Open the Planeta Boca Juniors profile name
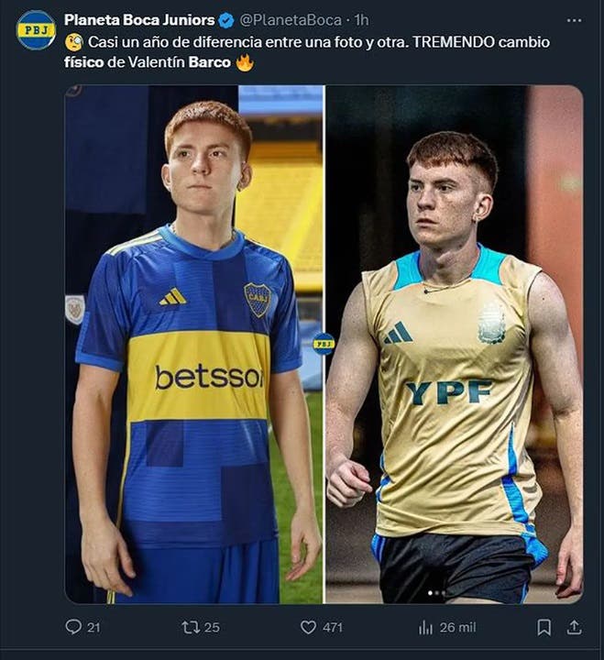Viewport: 604px width, 660px height. [x=139, y=20]
